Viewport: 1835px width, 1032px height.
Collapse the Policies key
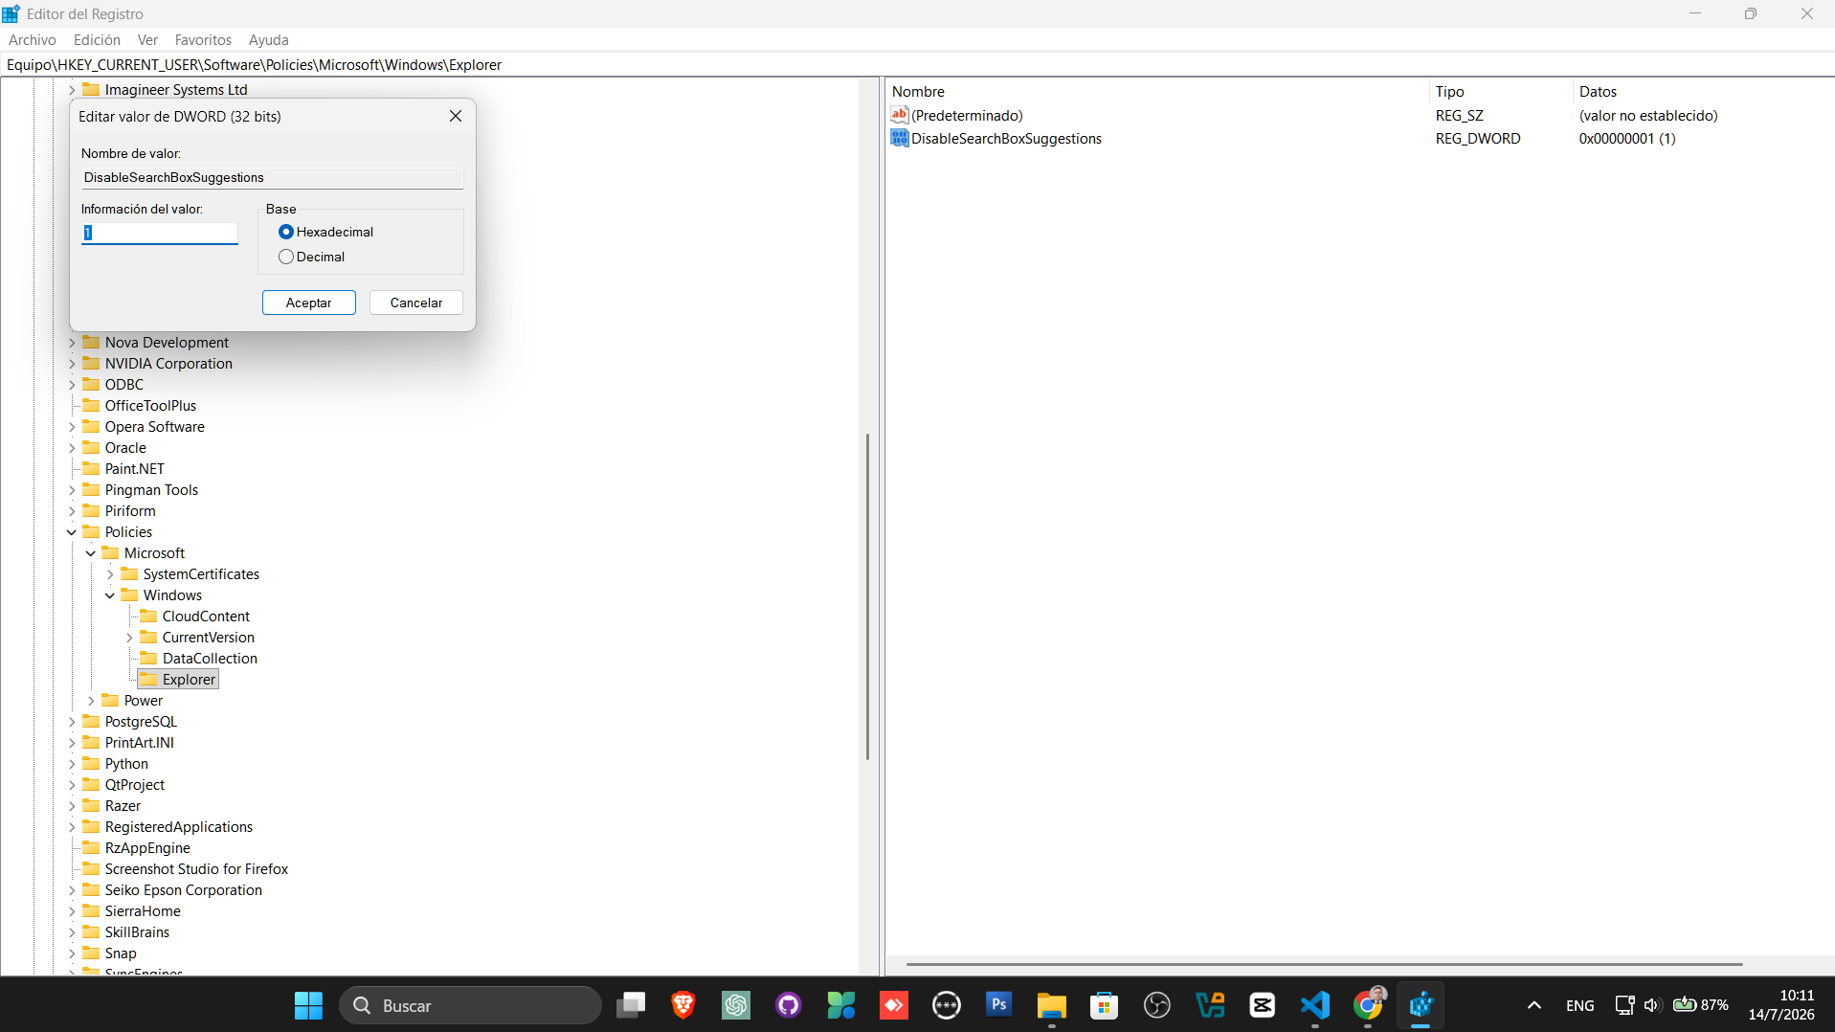tap(72, 532)
